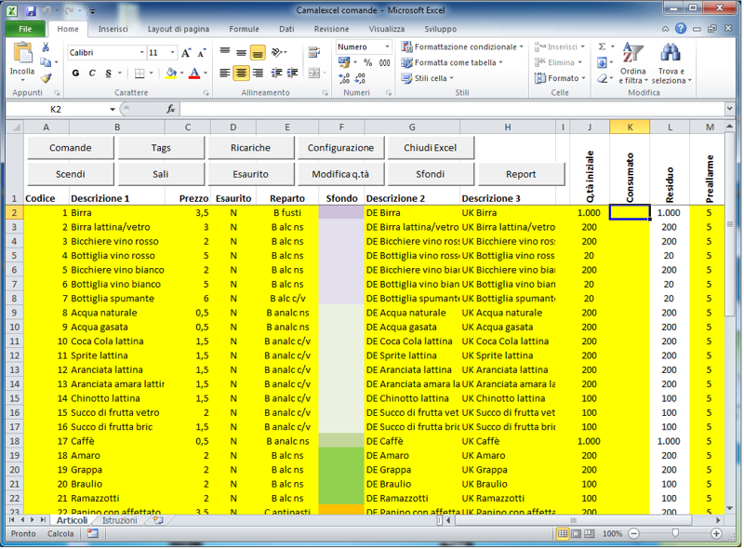Click the increase font size icon
Screen dimensions: 744x549
[x=187, y=53]
